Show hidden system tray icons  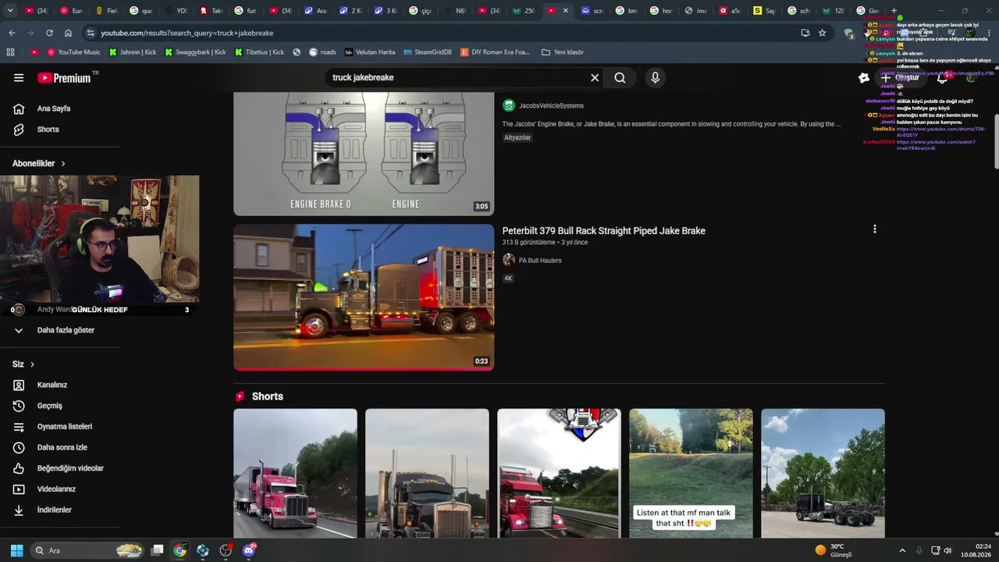point(902,550)
